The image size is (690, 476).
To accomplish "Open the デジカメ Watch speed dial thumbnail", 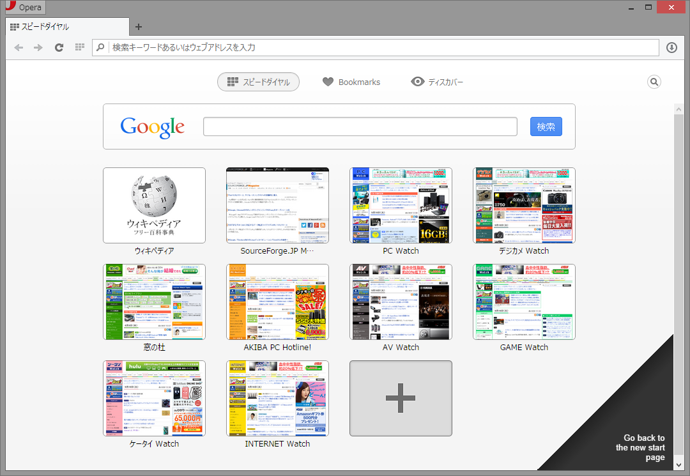I will [x=524, y=206].
